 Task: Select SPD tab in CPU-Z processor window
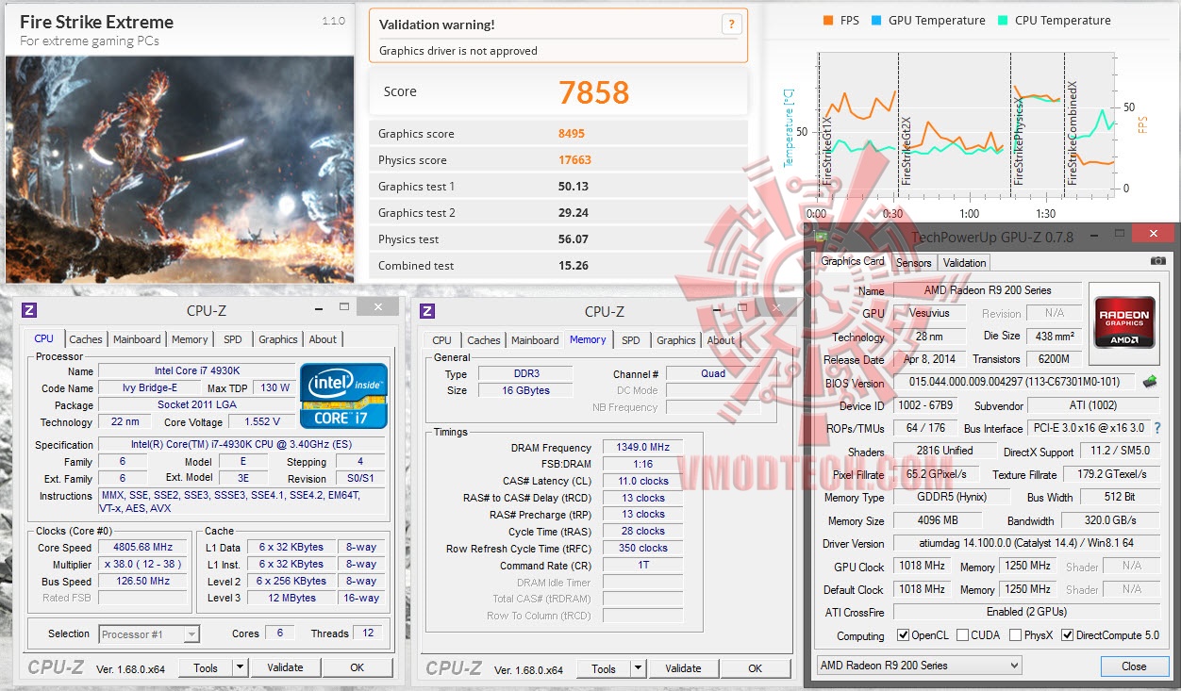point(232,339)
